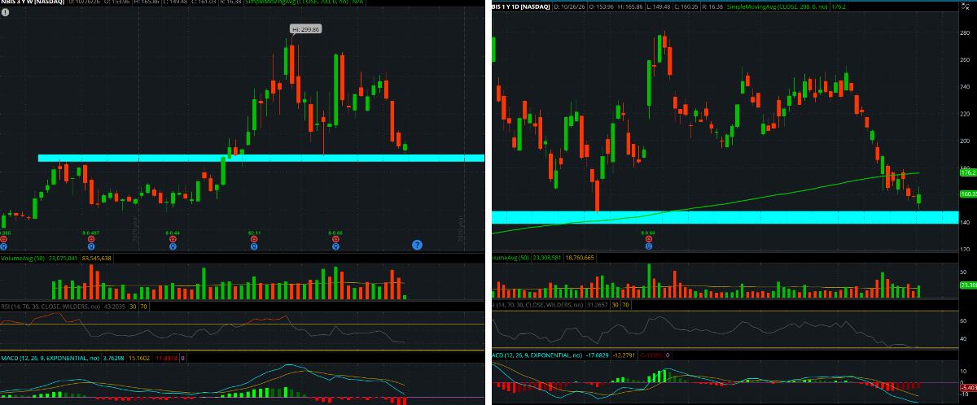Open the red earnings icon under $0.497
This screenshot has height=405, width=977.
coord(91,239)
